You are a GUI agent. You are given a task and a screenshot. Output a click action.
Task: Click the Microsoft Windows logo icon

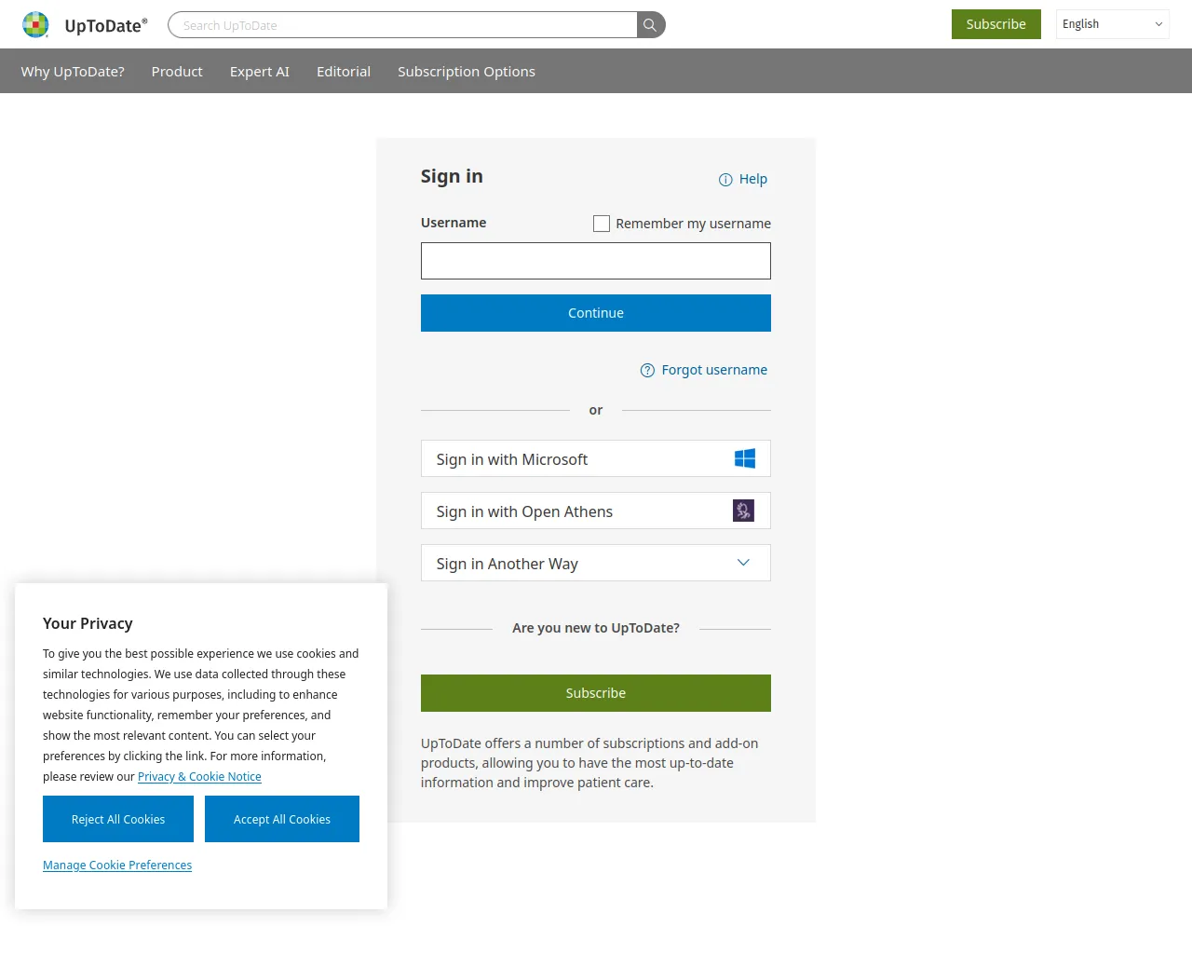745,458
